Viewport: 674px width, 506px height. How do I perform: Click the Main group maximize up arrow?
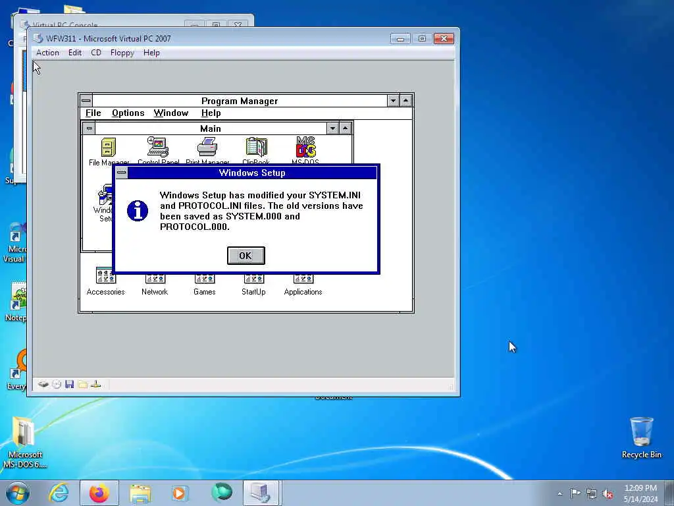(x=345, y=128)
